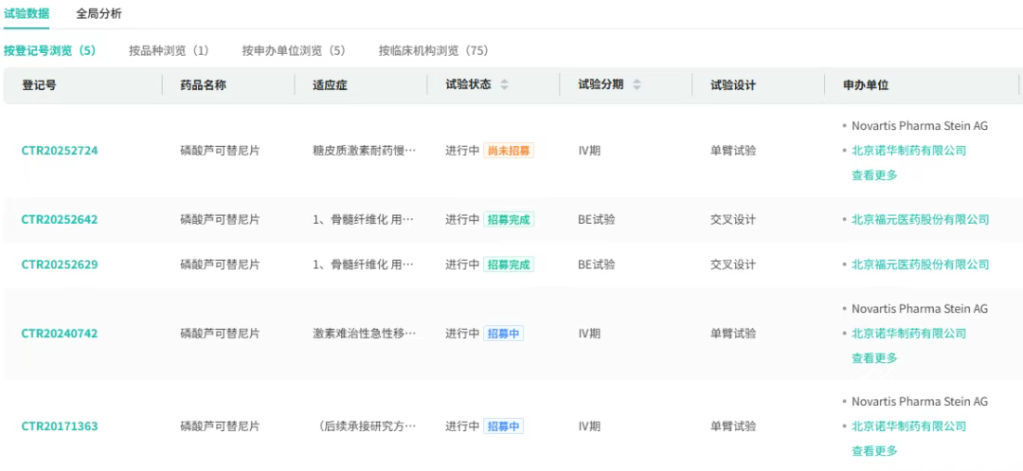Viewport: 1023px width, 471px height.
Task: Click 北京诺华制药有限公司 in first row
Action: [908, 151]
